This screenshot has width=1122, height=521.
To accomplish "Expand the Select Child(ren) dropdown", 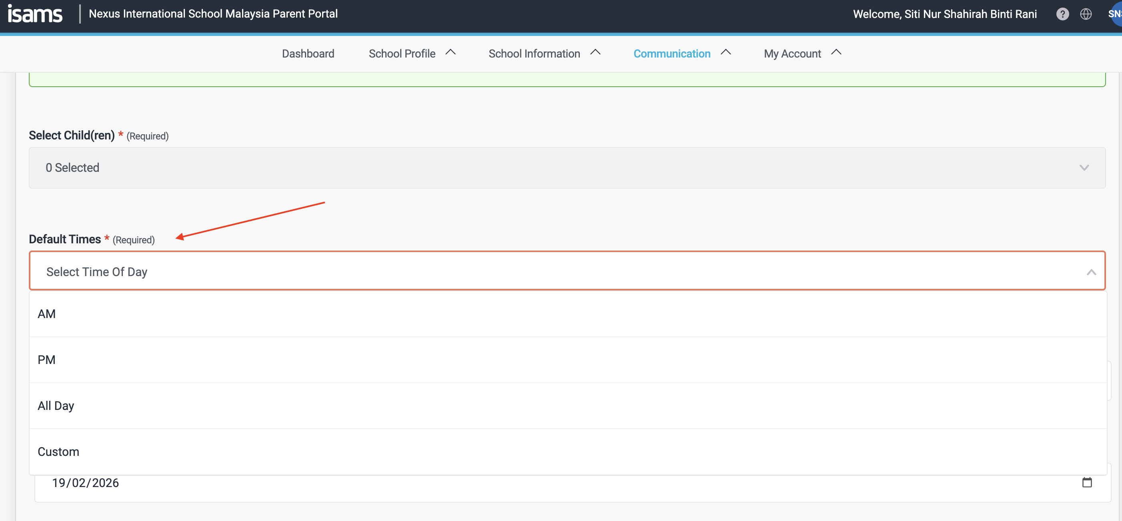I will [x=567, y=168].
